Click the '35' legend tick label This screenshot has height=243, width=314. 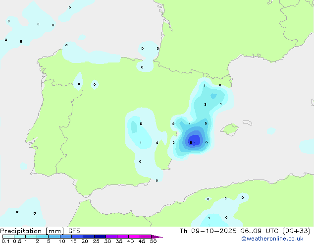coord(119,241)
